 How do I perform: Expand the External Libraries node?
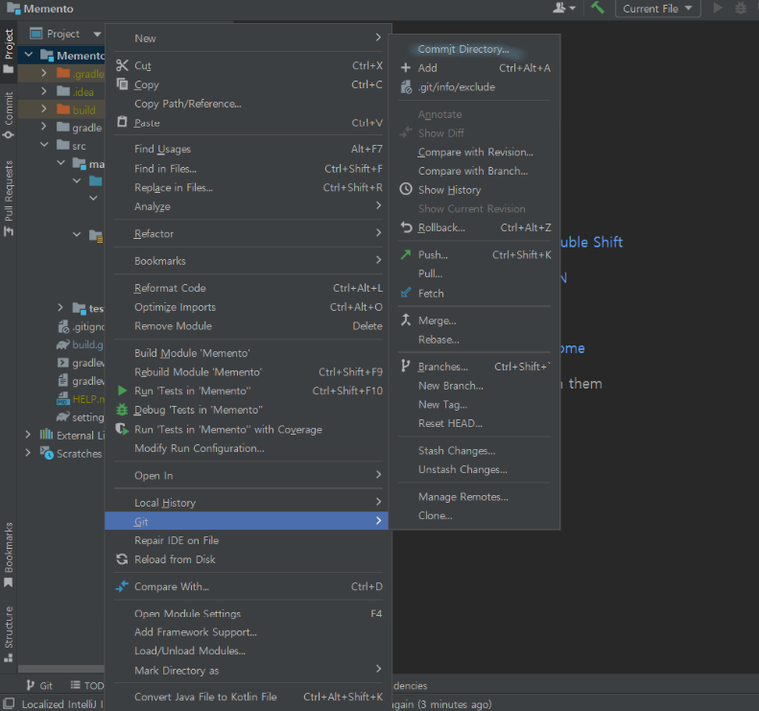click(x=28, y=435)
